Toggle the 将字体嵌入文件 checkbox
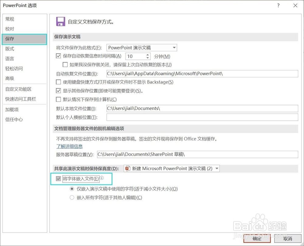Viewport: 304px width, 246px height. pyautogui.click(x=58, y=178)
